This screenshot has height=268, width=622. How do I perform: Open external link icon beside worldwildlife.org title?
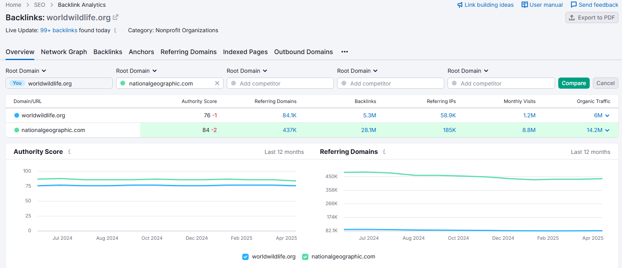click(x=116, y=17)
